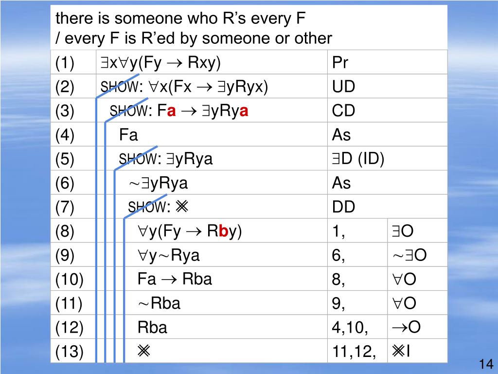Click the red 'b' in line 8 formula
498x374 pixels.
point(223,231)
